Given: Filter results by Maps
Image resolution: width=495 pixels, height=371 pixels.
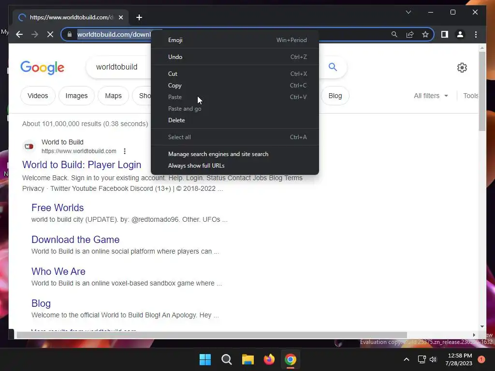Looking at the screenshot, I should [113, 96].
